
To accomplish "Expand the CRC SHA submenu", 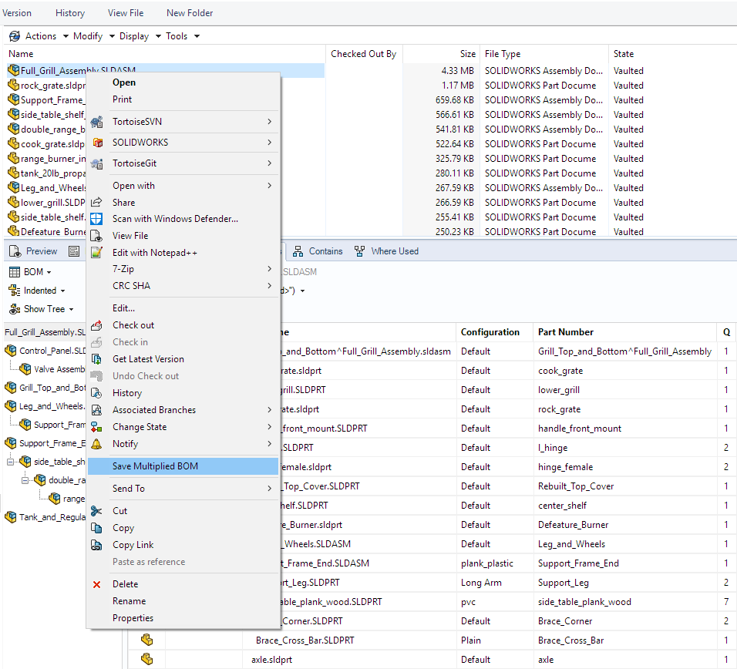I will coord(183,286).
